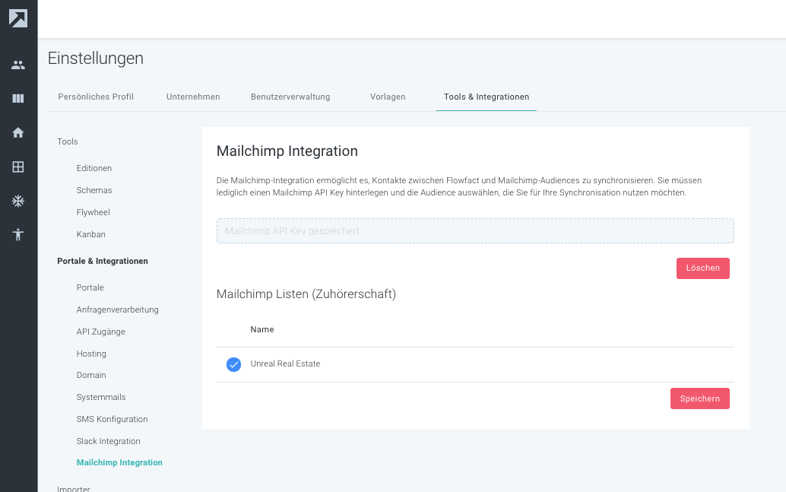The height and width of the screenshot is (492, 786).
Task: Open the contacts people icon
Action: point(18,65)
